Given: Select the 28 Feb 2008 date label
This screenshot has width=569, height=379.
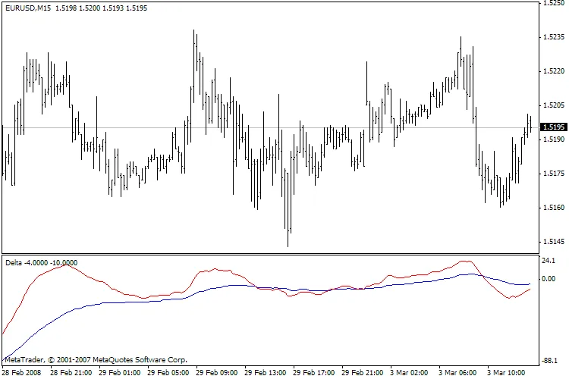Looking at the screenshot, I should pos(20,373).
